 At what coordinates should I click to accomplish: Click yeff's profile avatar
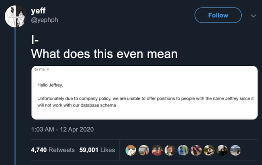(16, 16)
